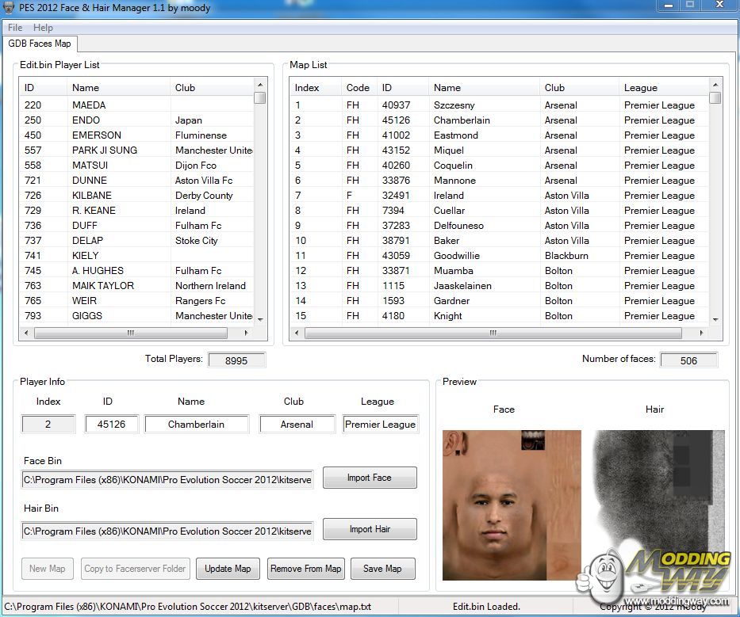Click the application icon in title bar

point(10,7)
